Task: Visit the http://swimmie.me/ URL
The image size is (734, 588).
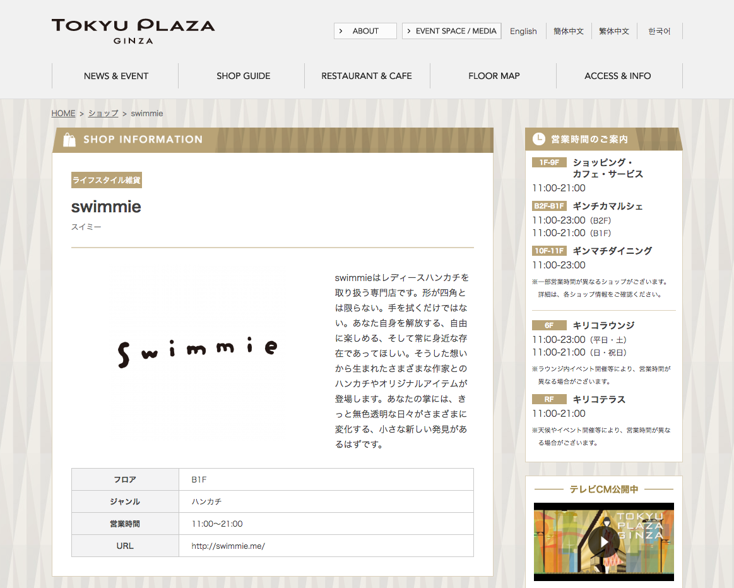Action: [228, 546]
